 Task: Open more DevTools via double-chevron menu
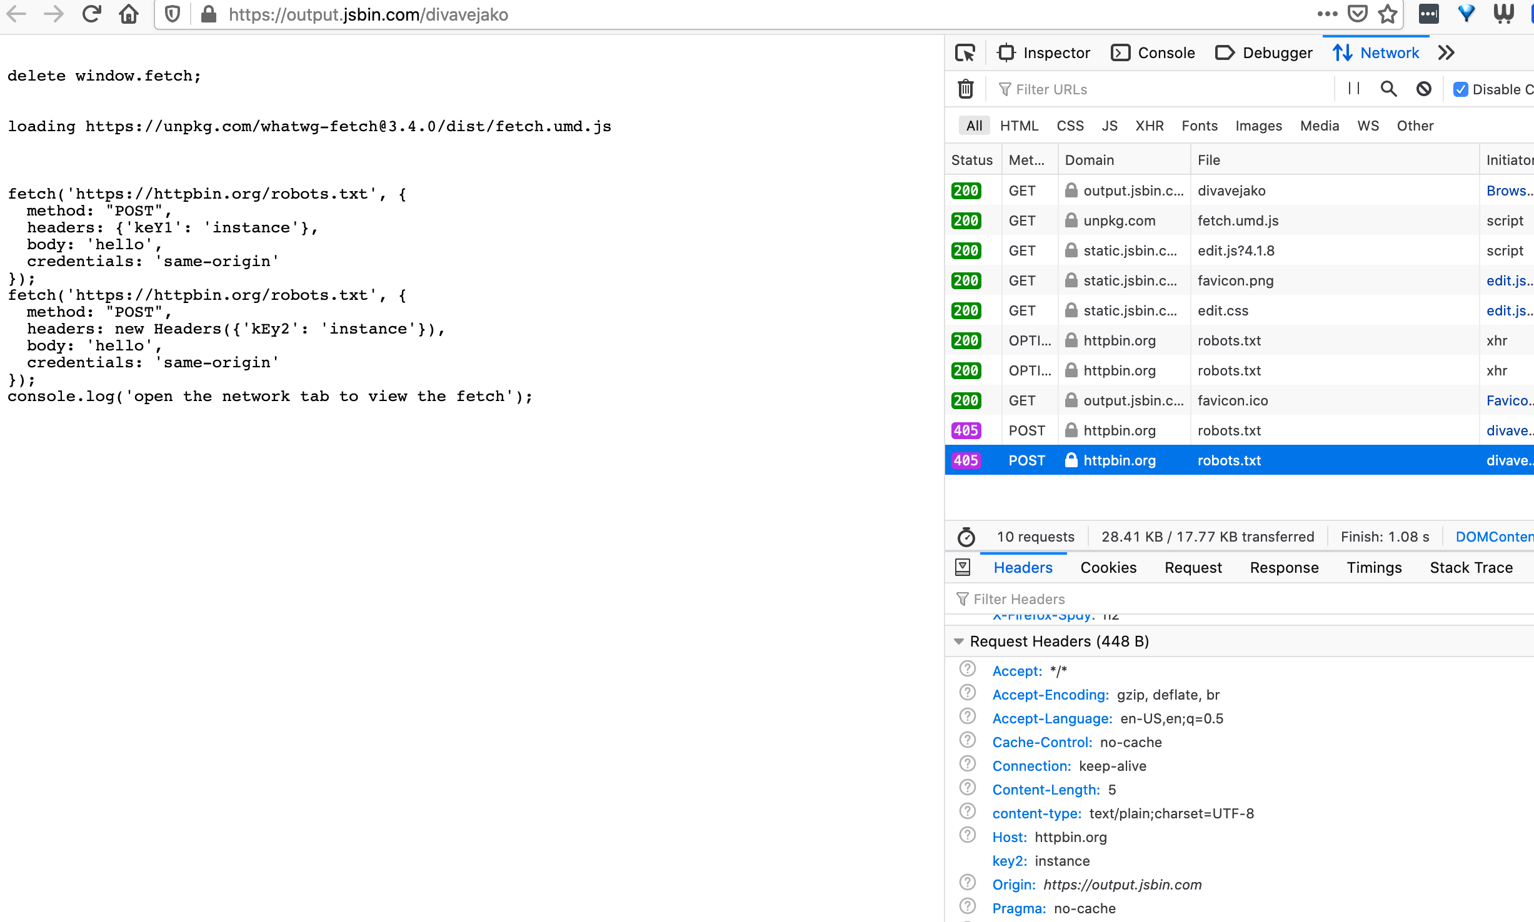pyautogui.click(x=1446, y=53)
